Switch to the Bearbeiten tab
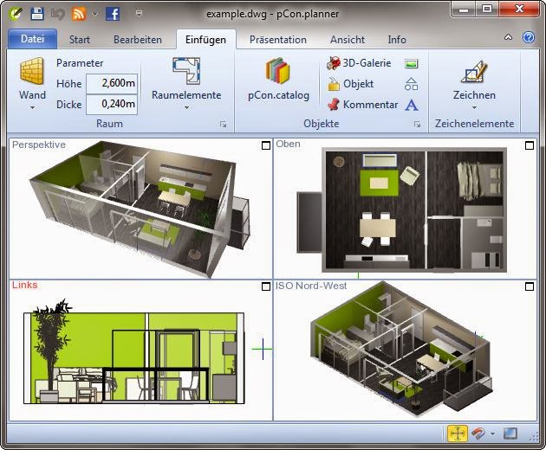 coord(138,40)
